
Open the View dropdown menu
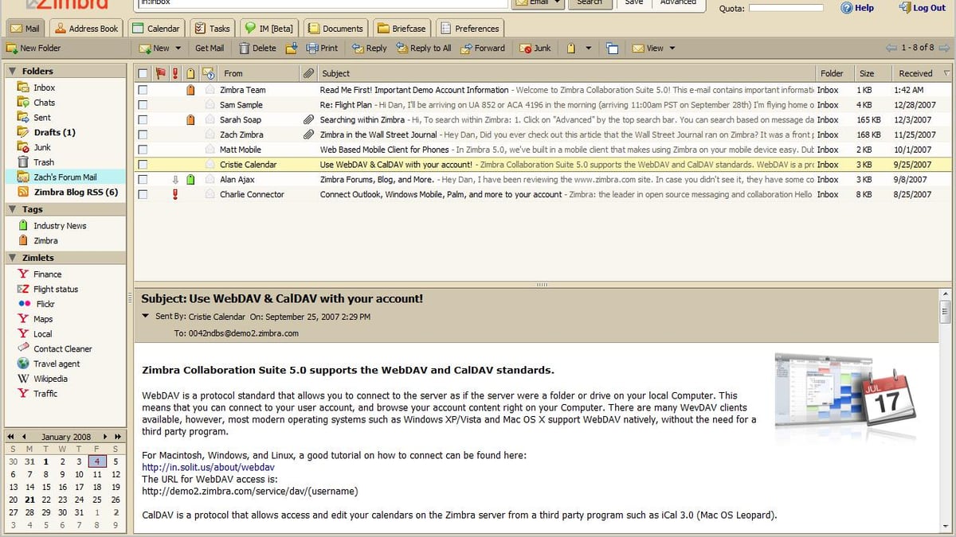pyautogui.click(x=654, y=48)
